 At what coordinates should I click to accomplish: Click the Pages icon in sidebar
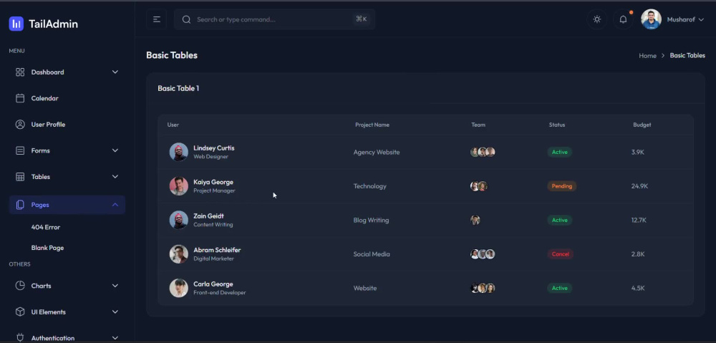pyautogui.click(x=20, y=205)
